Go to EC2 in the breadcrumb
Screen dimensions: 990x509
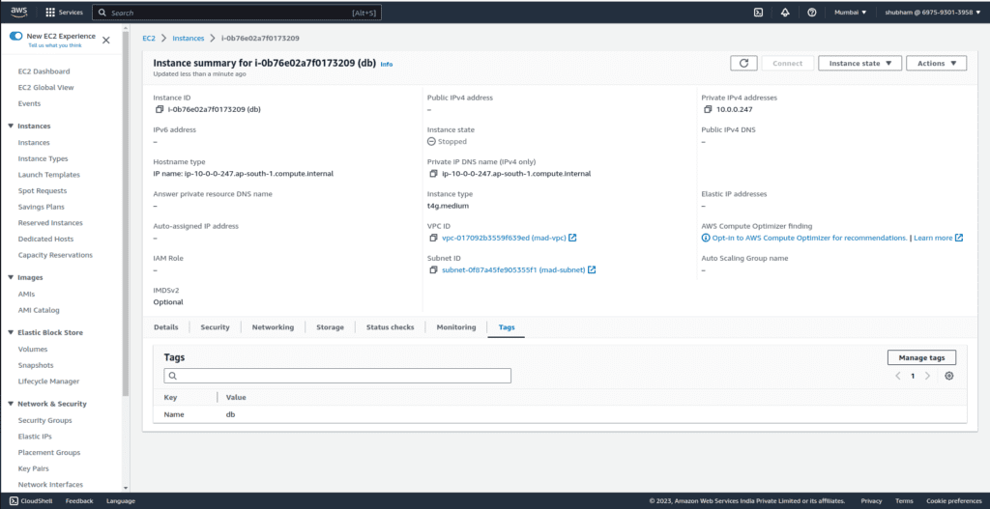tap(148, 38)
